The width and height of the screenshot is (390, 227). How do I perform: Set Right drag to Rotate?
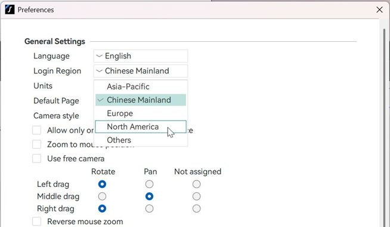coord(102,208)
